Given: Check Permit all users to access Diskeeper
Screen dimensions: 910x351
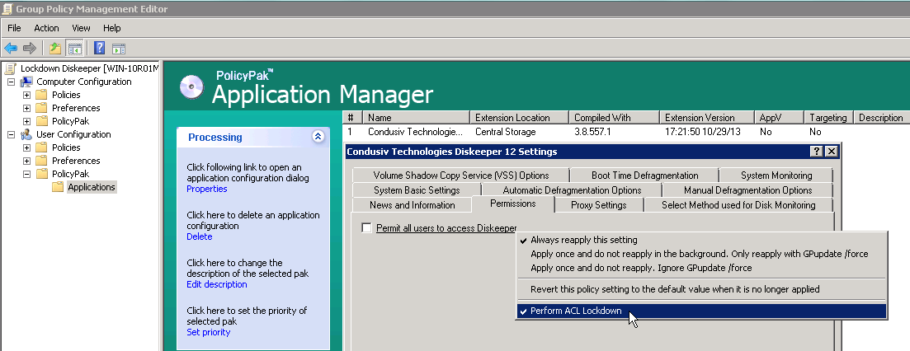Looking at the screenshot, I should (366, 228).
